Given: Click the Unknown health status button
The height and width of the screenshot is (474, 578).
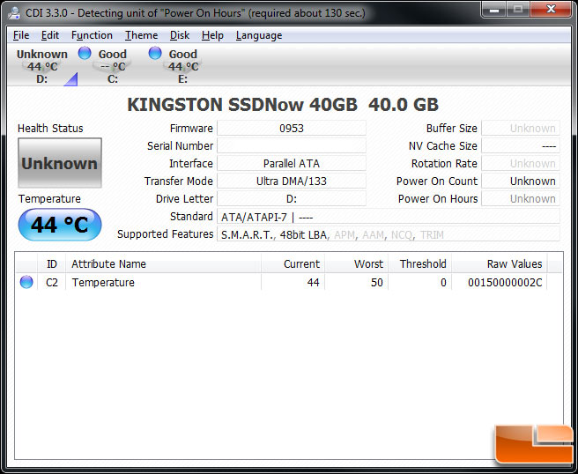Looking at the screenshot, I should (59, 163).
